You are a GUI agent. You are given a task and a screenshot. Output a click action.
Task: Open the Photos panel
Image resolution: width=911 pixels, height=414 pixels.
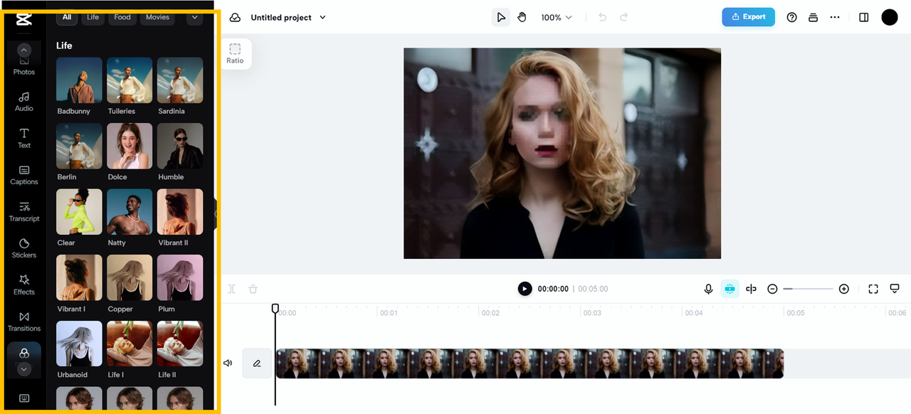(24, 66)
